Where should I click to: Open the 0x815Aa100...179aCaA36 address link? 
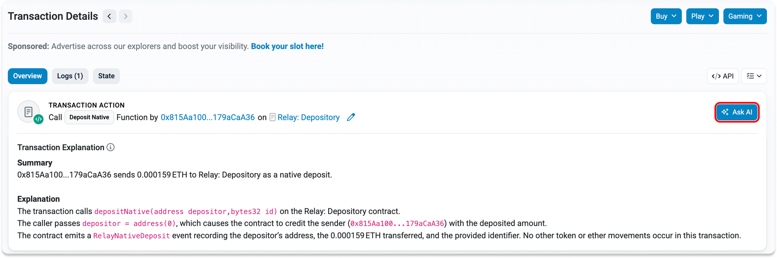point(207,117)
